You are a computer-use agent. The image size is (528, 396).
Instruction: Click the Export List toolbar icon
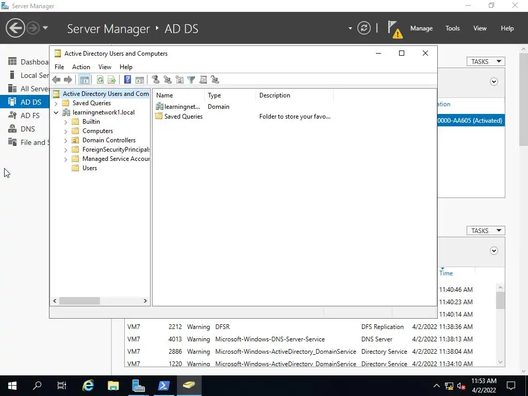pyautogui.click(x=112, y=80)
